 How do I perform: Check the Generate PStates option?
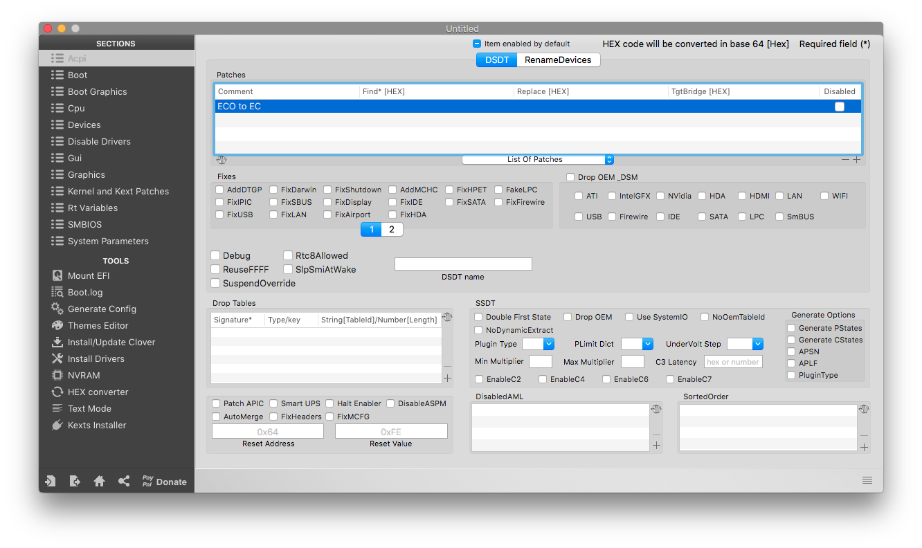pos(791,328)
